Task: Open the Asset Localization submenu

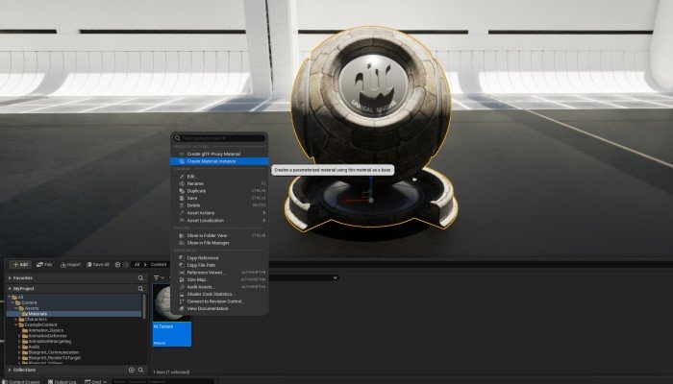Action: click(219, 221)
